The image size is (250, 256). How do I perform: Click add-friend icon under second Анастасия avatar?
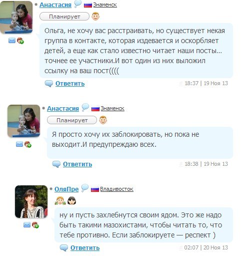(28, 144)
